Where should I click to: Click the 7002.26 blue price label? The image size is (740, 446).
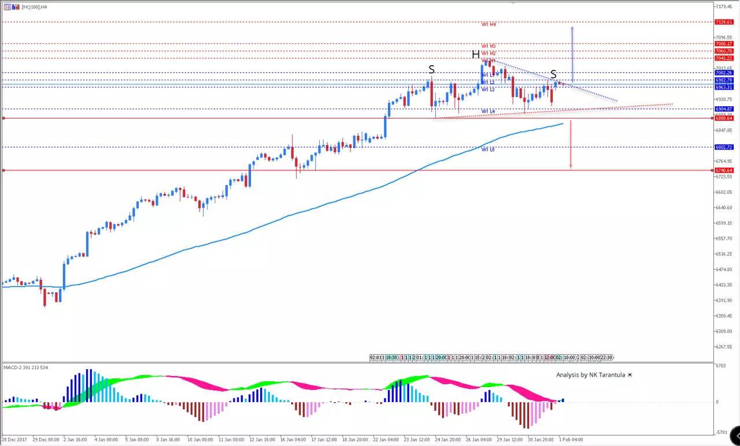tap(724, 73)
